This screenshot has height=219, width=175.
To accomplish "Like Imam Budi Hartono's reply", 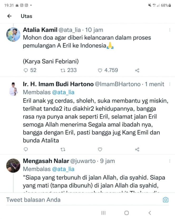I will click(x=100, y=149).
